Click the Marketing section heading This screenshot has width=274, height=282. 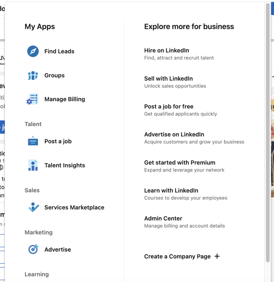click(39, 232)
